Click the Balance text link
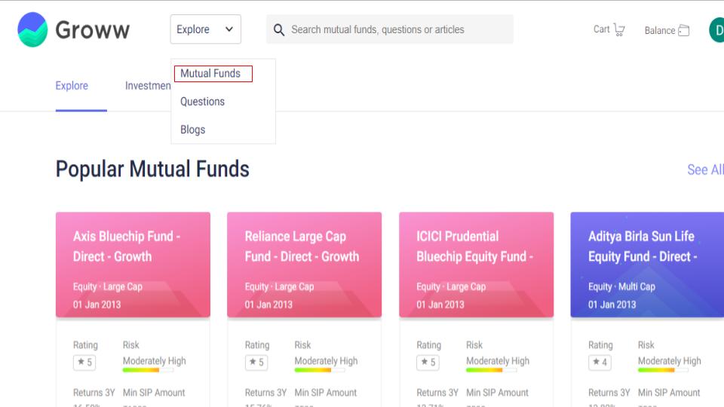724x407 pixels. click(660, 30)
